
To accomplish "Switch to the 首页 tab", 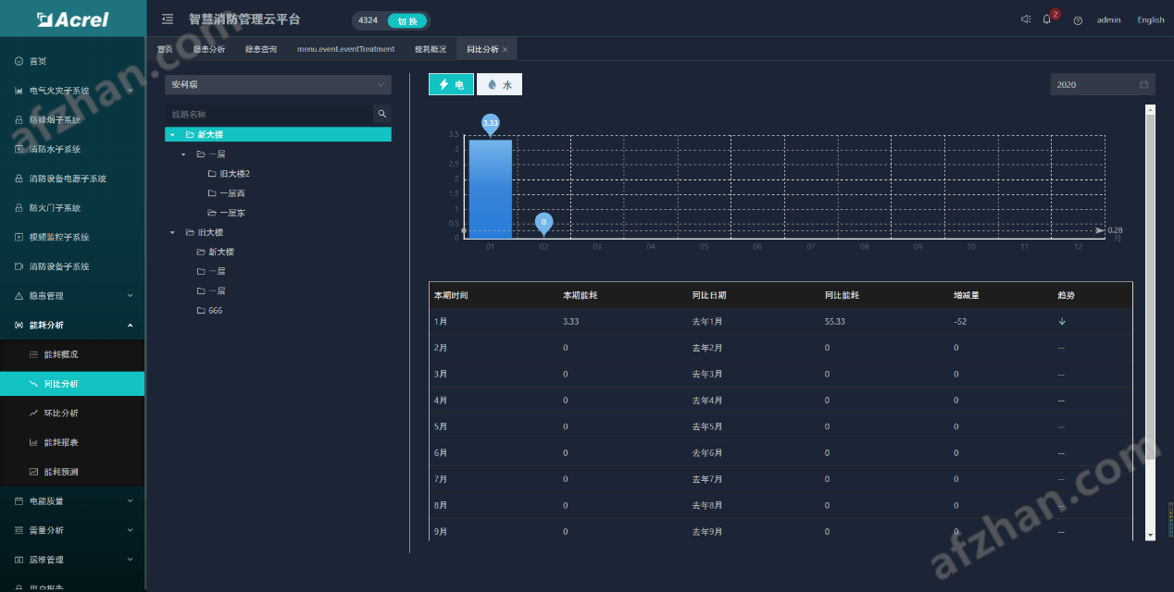I will [x=165, y=49].
